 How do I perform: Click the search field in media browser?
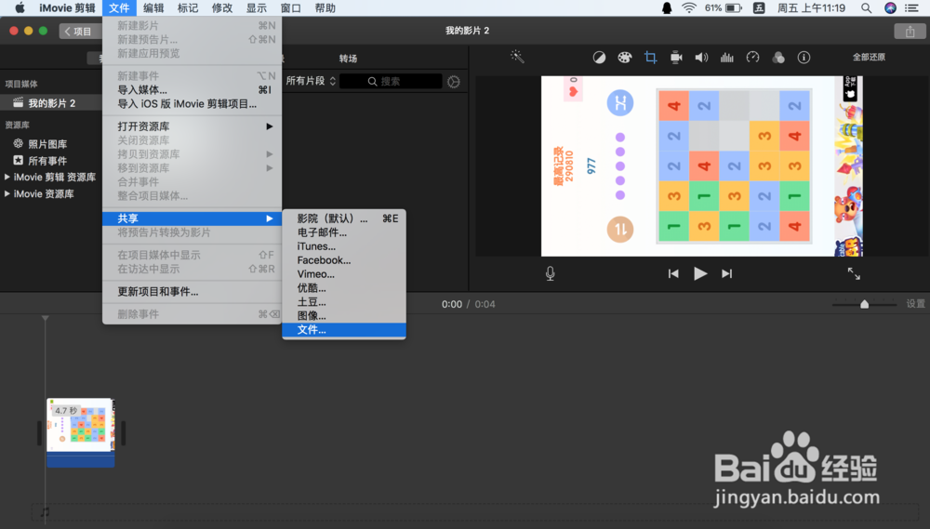(392, 81)
